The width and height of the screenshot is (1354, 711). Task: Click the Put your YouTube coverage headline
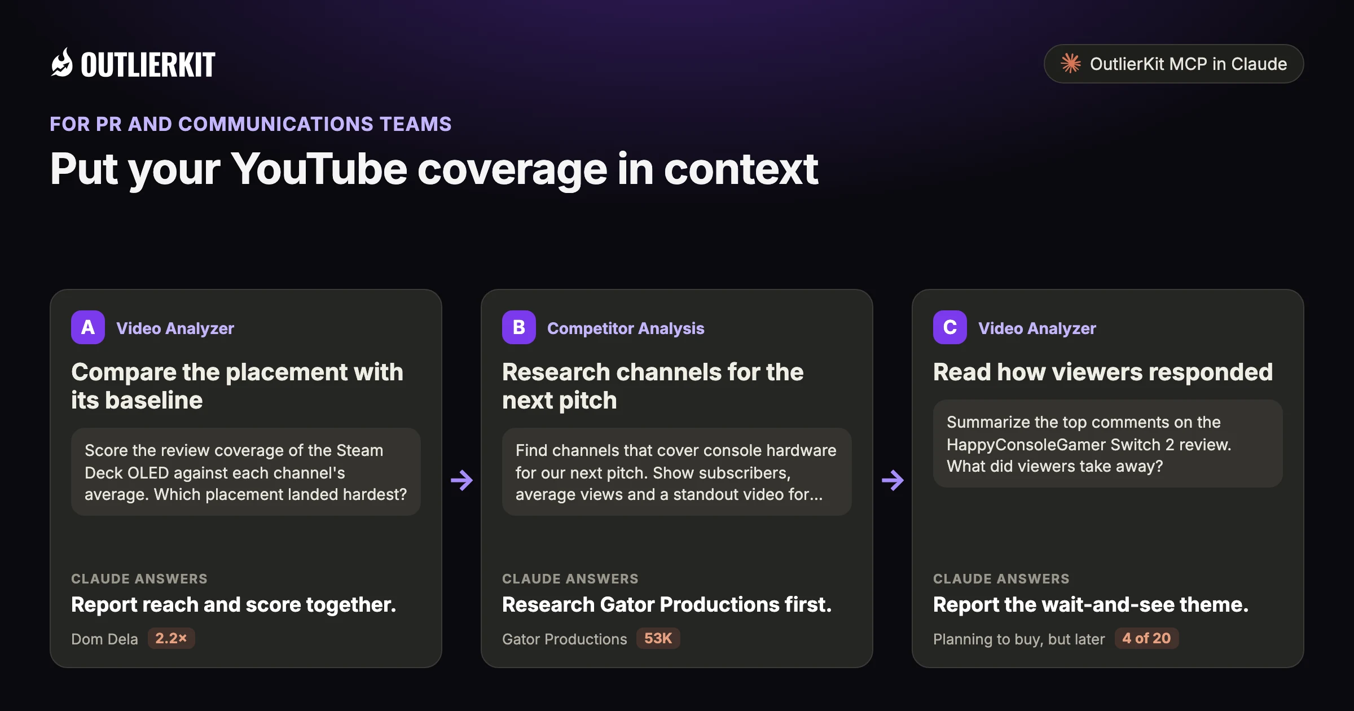point(434,169)
